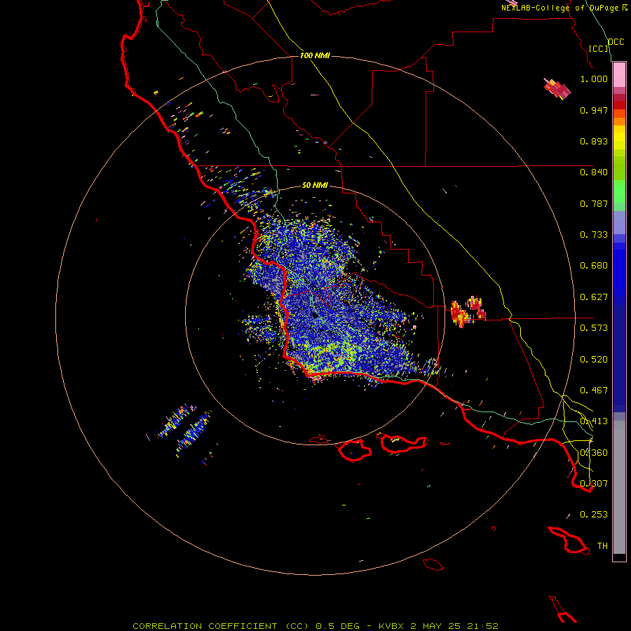Click the 0.573 color scale value
The height and width of the screenshot is (631, 631).
[x=594, y=328]
